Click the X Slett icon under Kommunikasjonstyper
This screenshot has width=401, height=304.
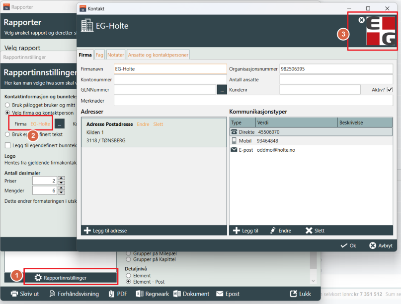tap(309, 231)
